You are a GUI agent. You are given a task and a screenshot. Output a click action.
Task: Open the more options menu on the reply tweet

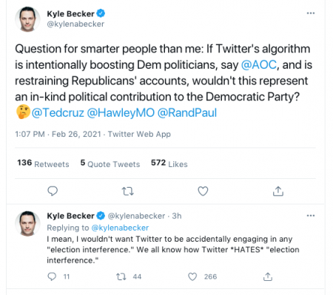[311, 216]
